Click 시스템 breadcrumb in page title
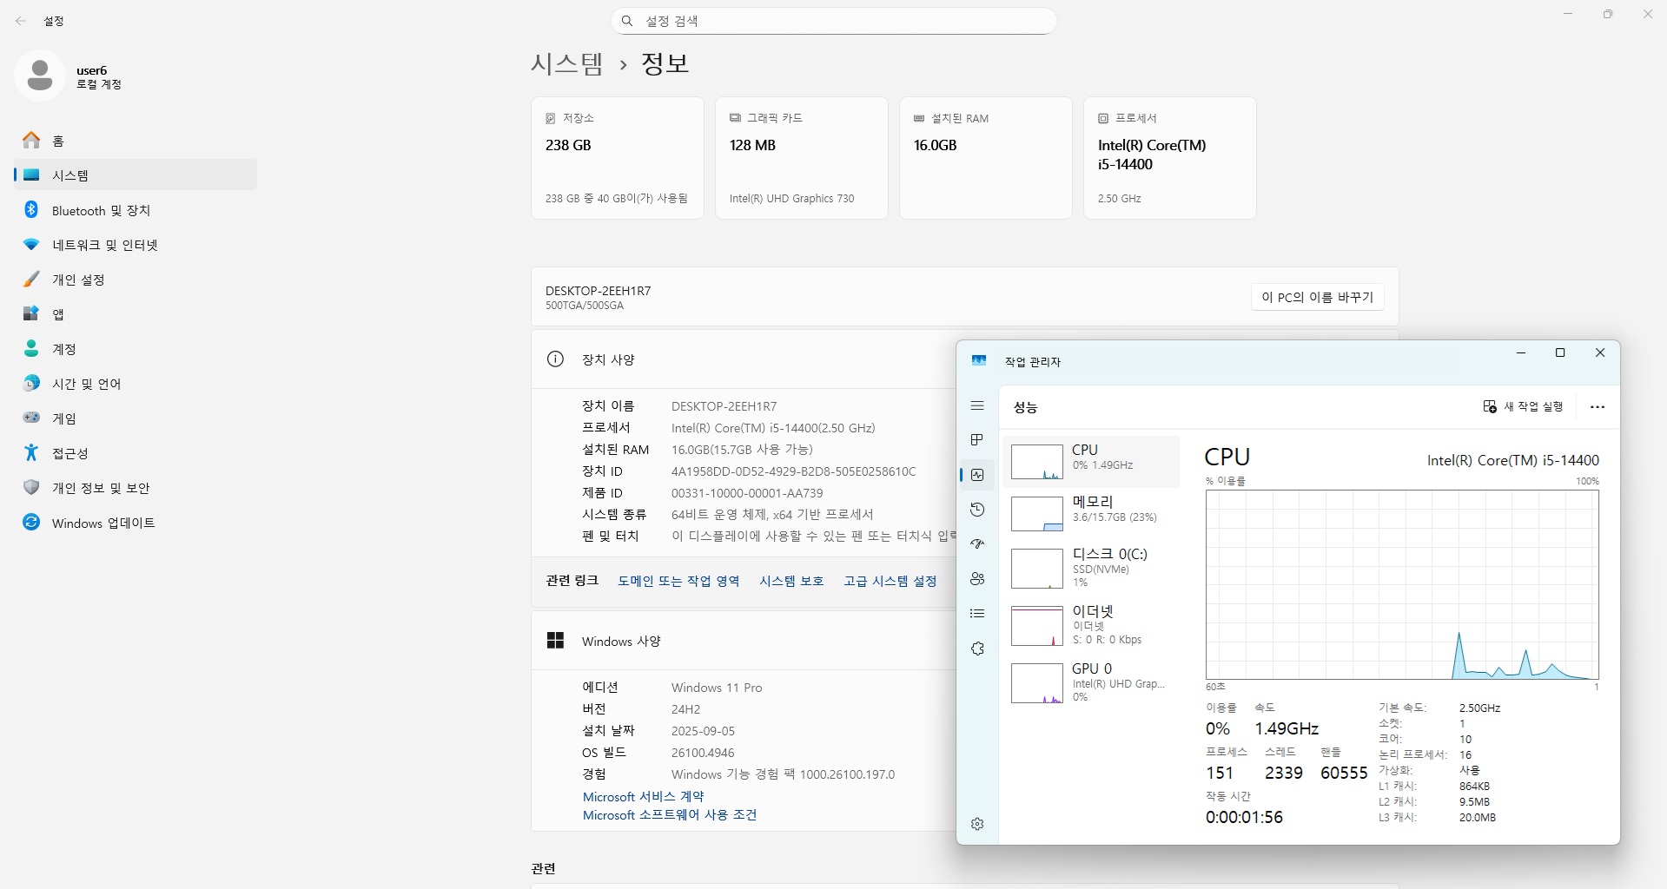1667x889 pixels. (566, 63)
